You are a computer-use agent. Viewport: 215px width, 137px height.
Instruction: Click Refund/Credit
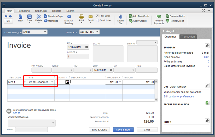pyautogui.click(x=175, y=21)
